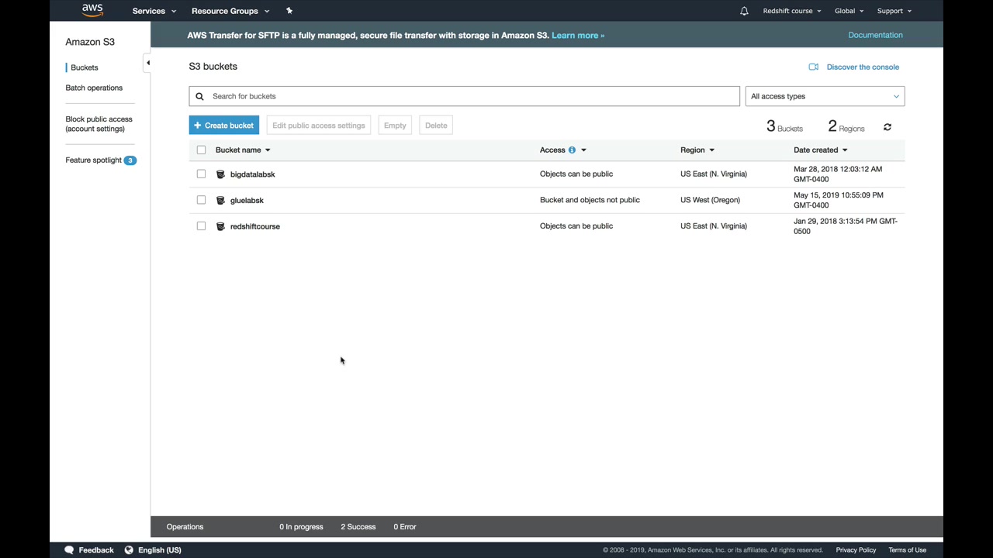This screenshot has width=993, height=558.
Task: Click the Delete button
Action: 436,126
